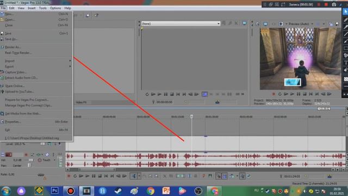Image resolution: width=348 pixels, height=196 pixels.
Task: Click play from start under preview
Action: pyautogui.click(x=286, y=94)
